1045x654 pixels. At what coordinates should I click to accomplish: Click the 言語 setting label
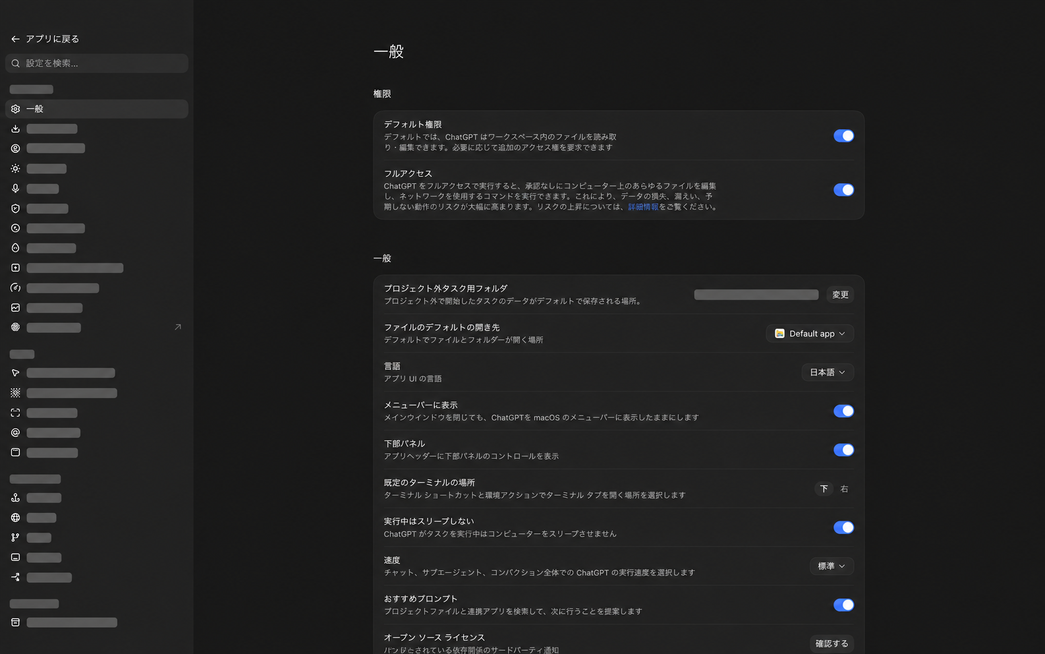pyautogui.click(x=392, y=367)
